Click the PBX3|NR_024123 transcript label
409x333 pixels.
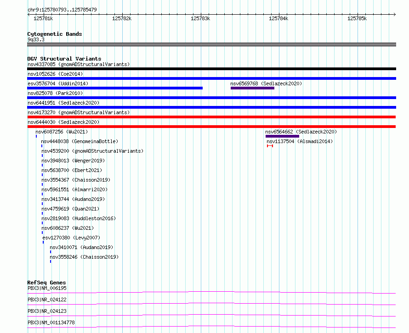[x=47, y=311]
